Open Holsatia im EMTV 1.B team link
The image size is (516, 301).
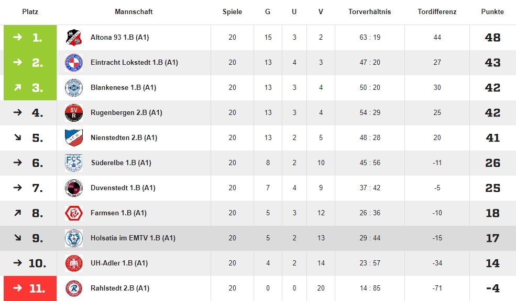click(x=133, y=238)
